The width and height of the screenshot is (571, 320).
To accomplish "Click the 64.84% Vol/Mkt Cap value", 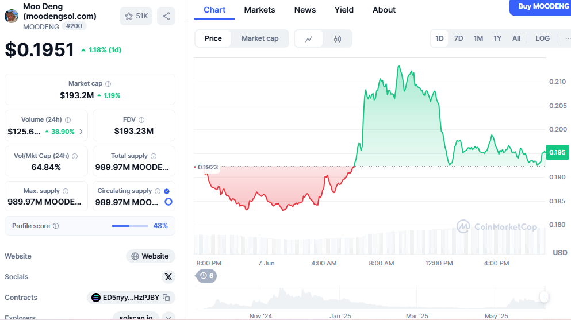I will (x=46, y=167).
